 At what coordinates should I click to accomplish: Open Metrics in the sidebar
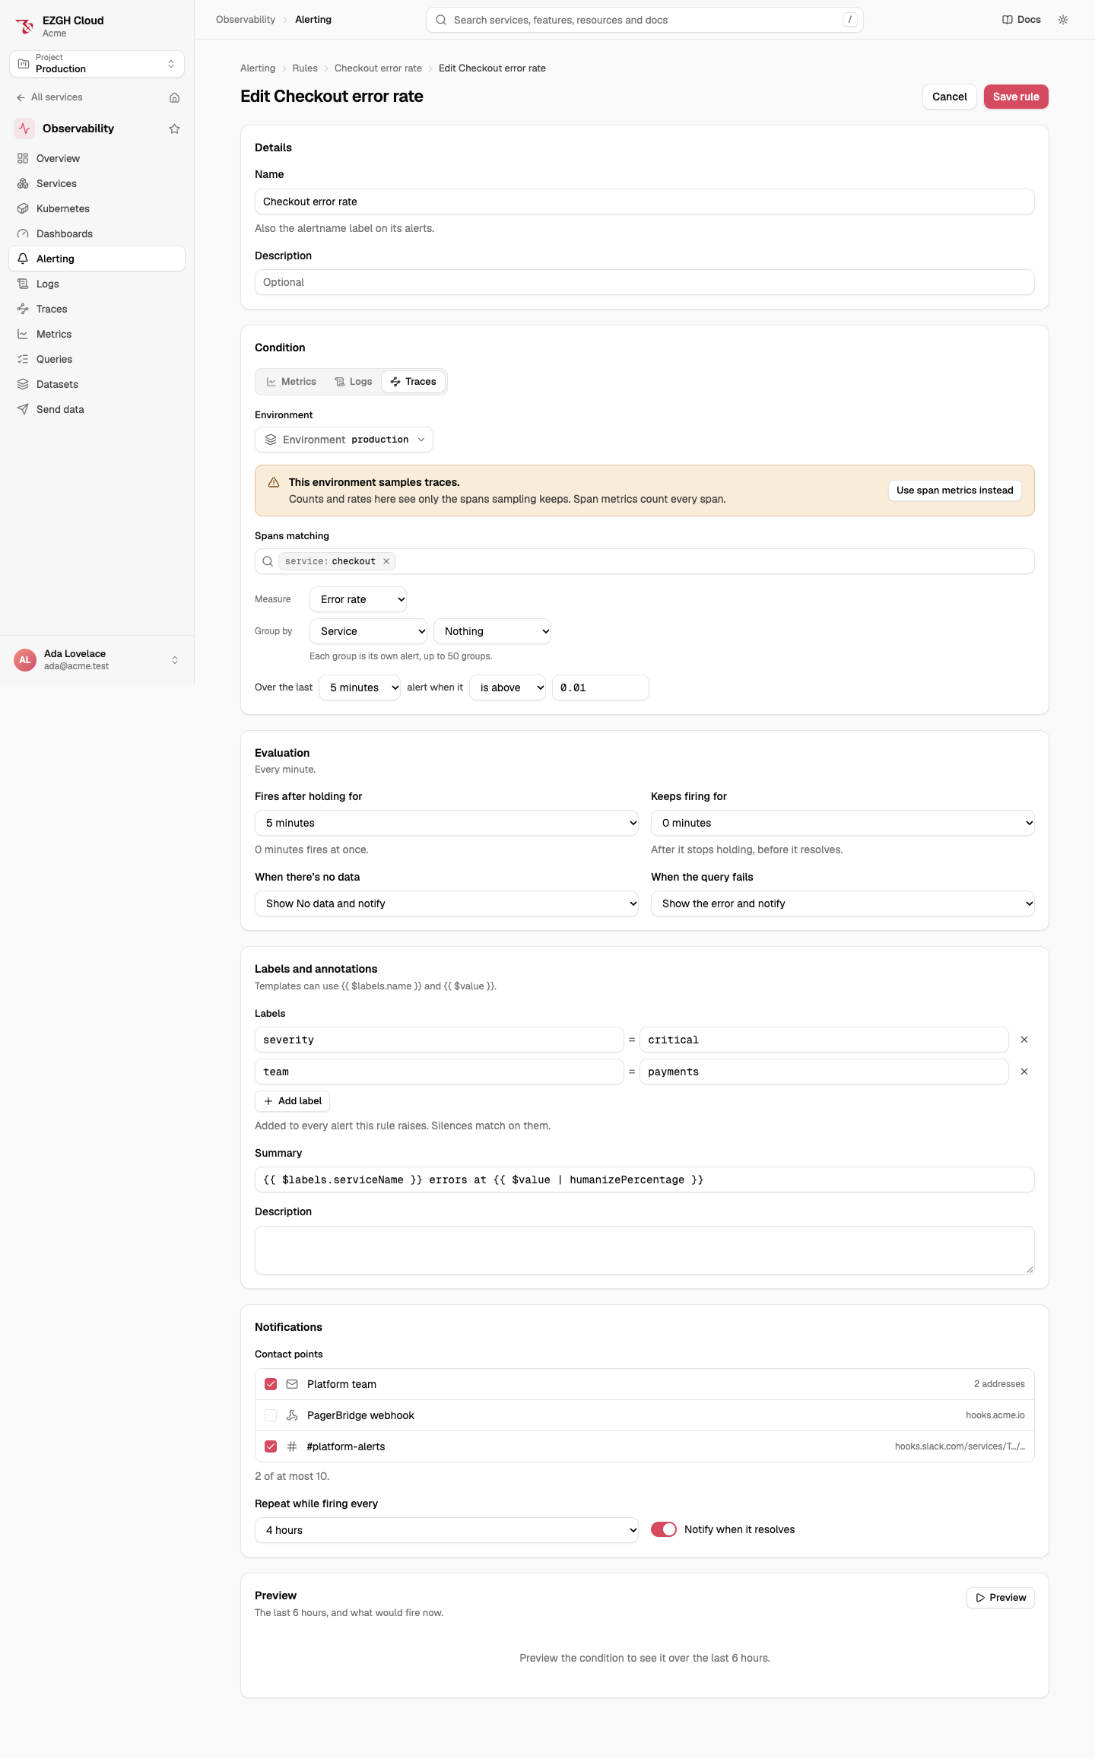pos(97,334)
